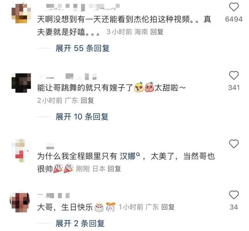Image resolution: width=249 pixels, height=231 pixels.
Task: Like the 生日快乐 comment with 34 likes
Action: coord(234,195)
